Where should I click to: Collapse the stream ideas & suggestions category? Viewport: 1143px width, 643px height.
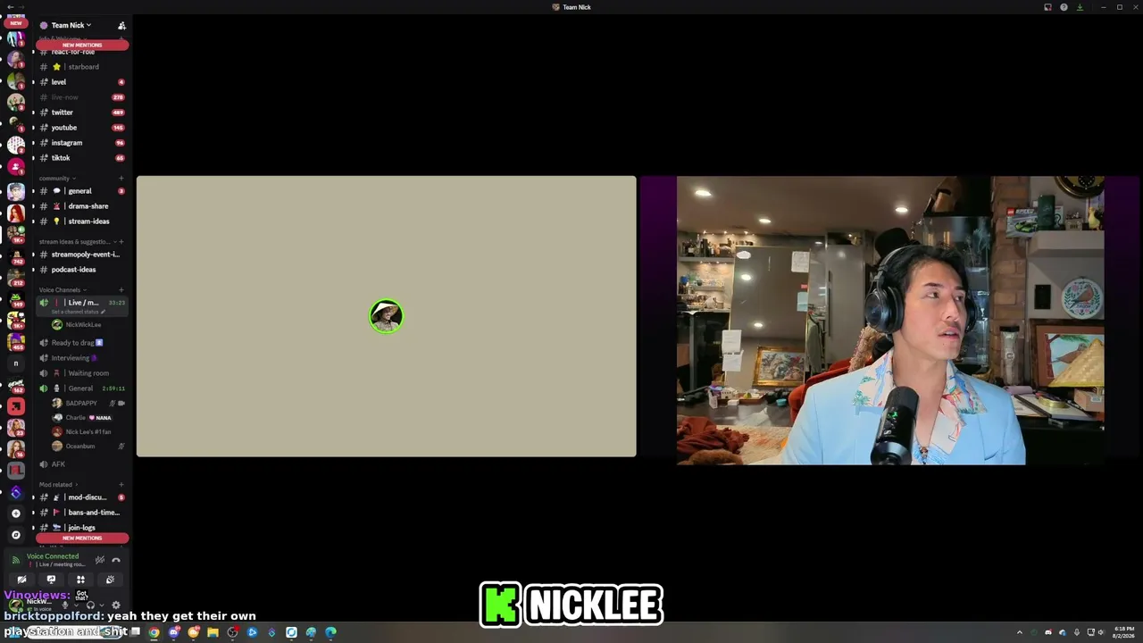pos(77,242)
